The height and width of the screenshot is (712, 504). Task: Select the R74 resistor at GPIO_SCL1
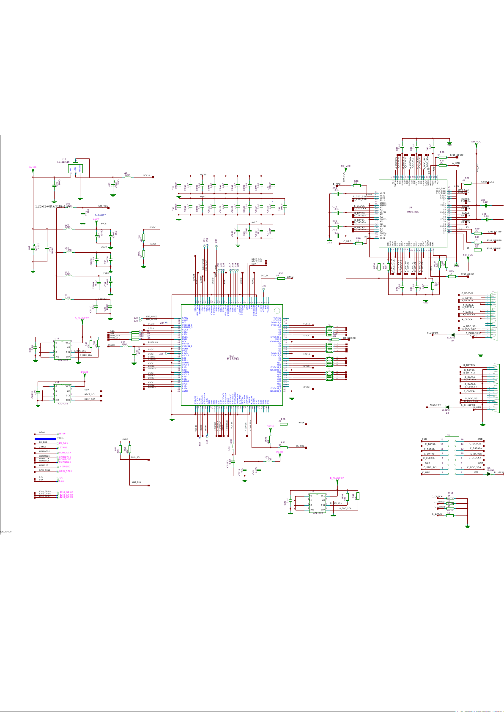(x=467, y=183)
